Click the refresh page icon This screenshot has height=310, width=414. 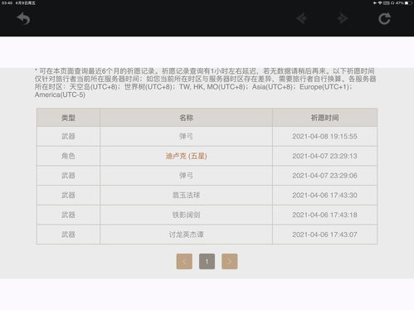[384, 19]
